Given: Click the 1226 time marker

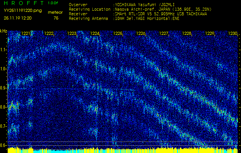Looking at the screenshot, I should 141,34.
